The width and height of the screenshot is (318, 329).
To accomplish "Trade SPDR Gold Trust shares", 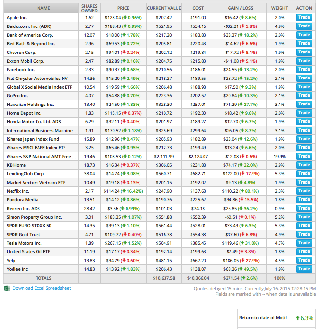I will tap(304, 235).
